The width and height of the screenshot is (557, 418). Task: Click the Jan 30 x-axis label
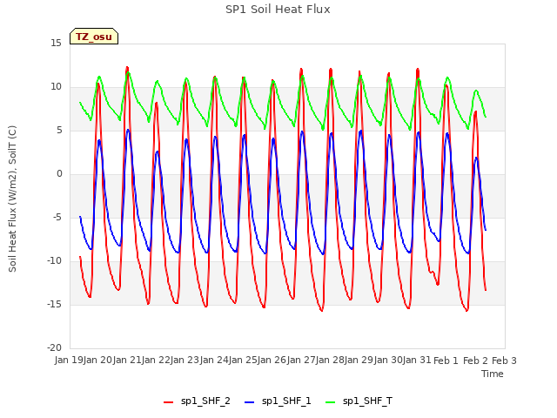click(x=388, y=360)
